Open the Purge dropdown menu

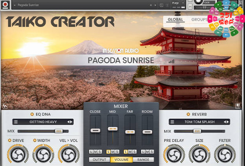(178, 3)
